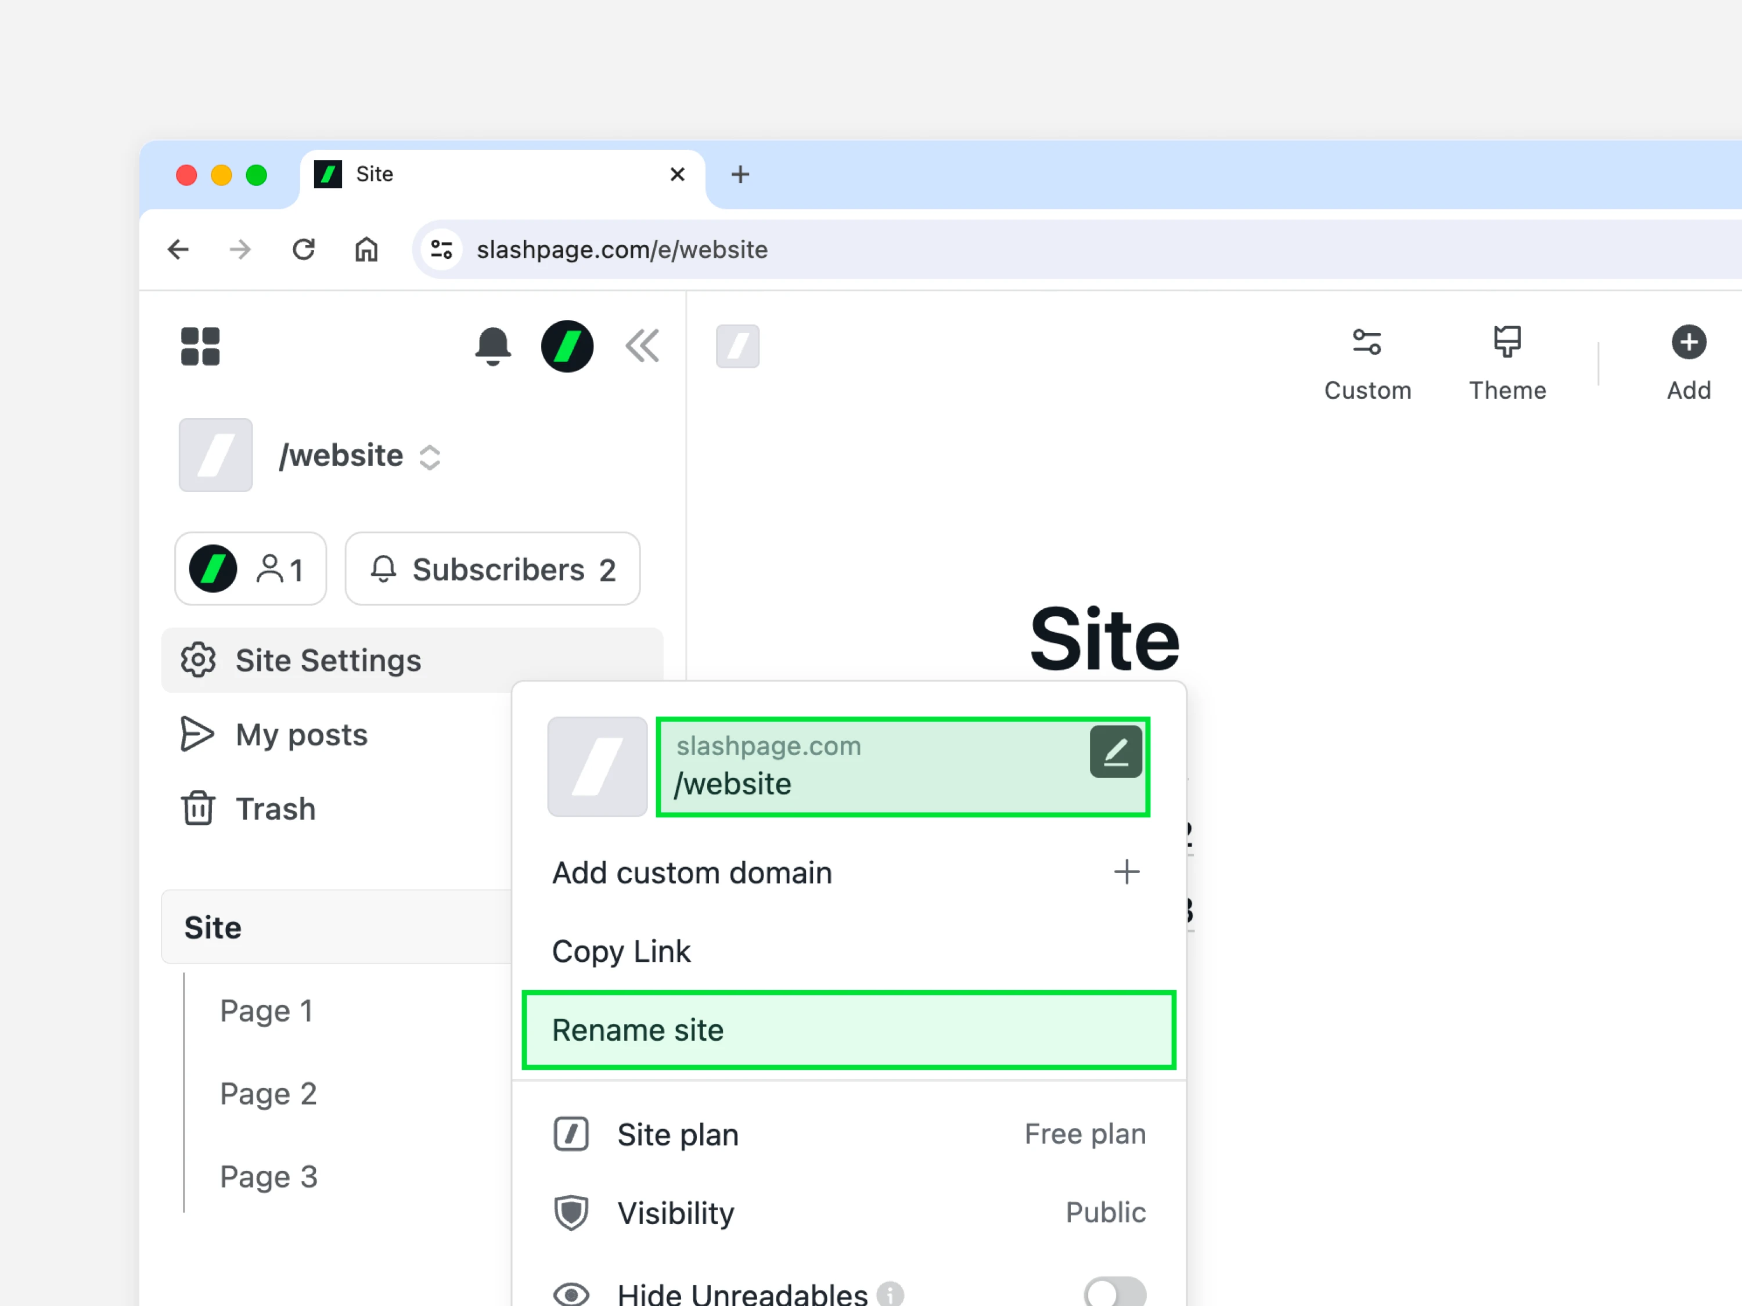Click the Trash bin icon

tap(197, 809)
